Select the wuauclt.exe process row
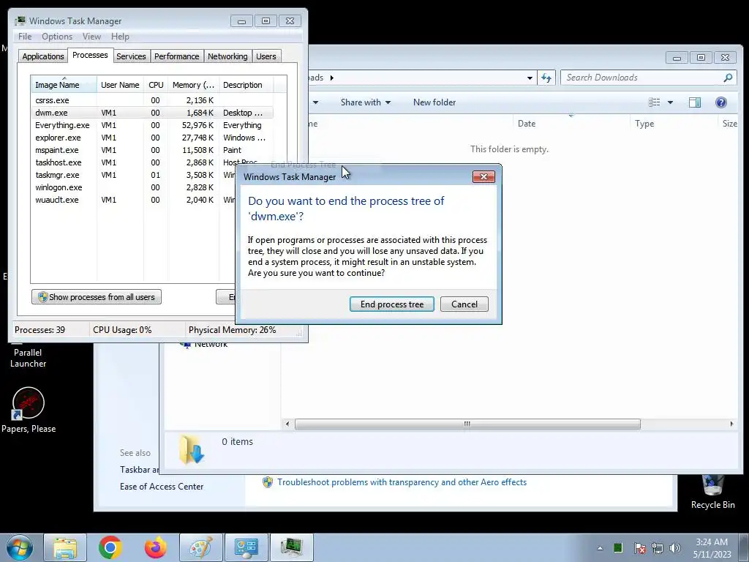The image size is (749, 562). pos(134,200)
